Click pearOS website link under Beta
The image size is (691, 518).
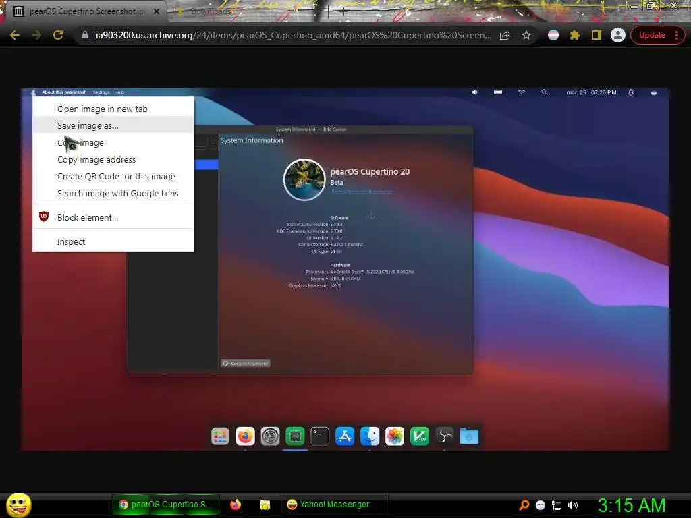click(362, 191)
